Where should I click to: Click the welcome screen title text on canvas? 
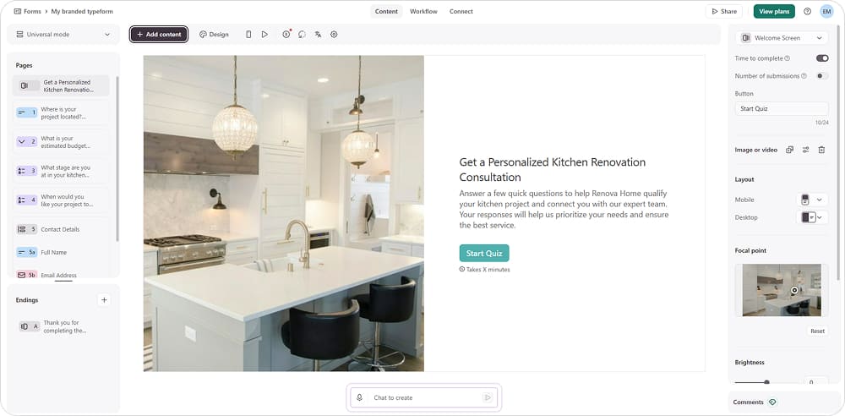point(553,169)
